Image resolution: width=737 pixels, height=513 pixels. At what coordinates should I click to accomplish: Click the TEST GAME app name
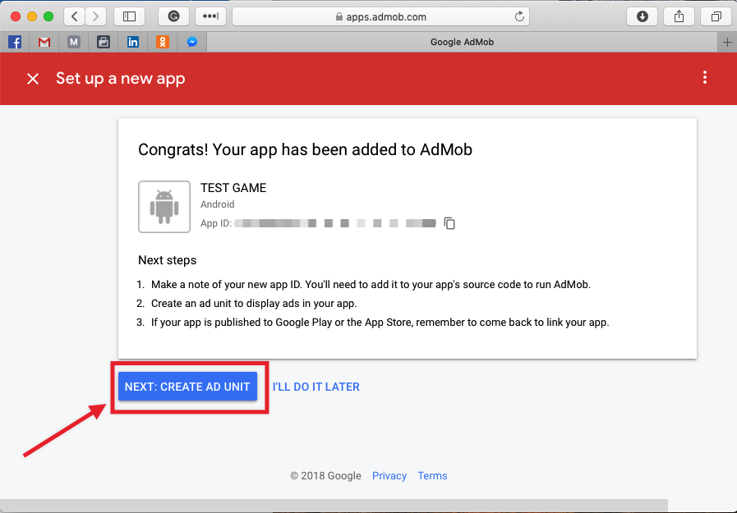point(233,188)
